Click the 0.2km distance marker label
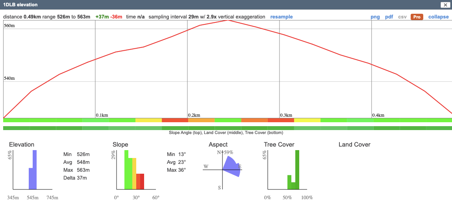This screenshot has width=452, height=202. coord(194,115)
